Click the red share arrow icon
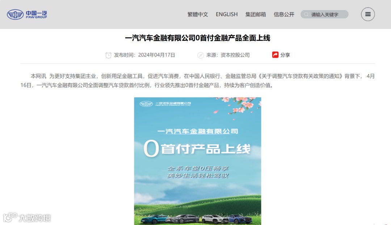The image size is (391, 225). click(275, 55)
